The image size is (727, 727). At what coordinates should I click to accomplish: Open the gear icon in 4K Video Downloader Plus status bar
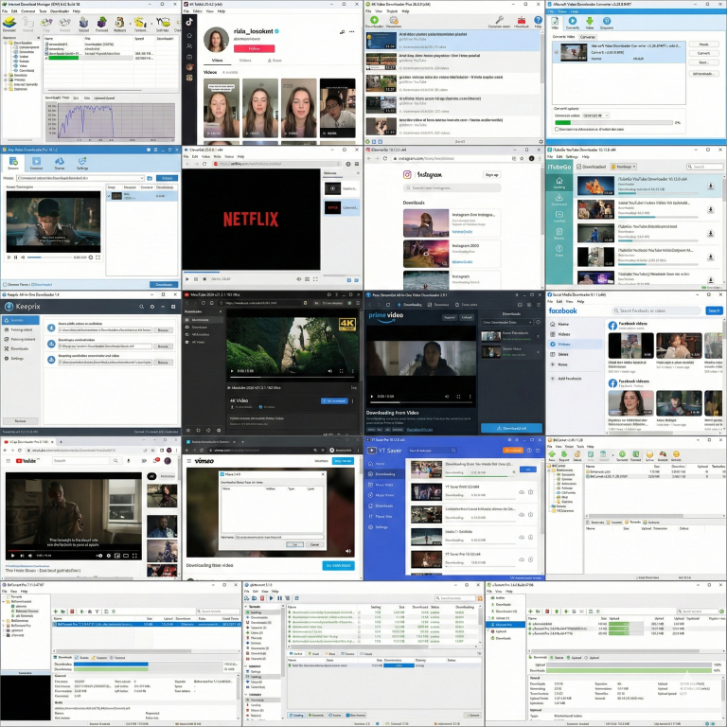[x=541, y=141]
